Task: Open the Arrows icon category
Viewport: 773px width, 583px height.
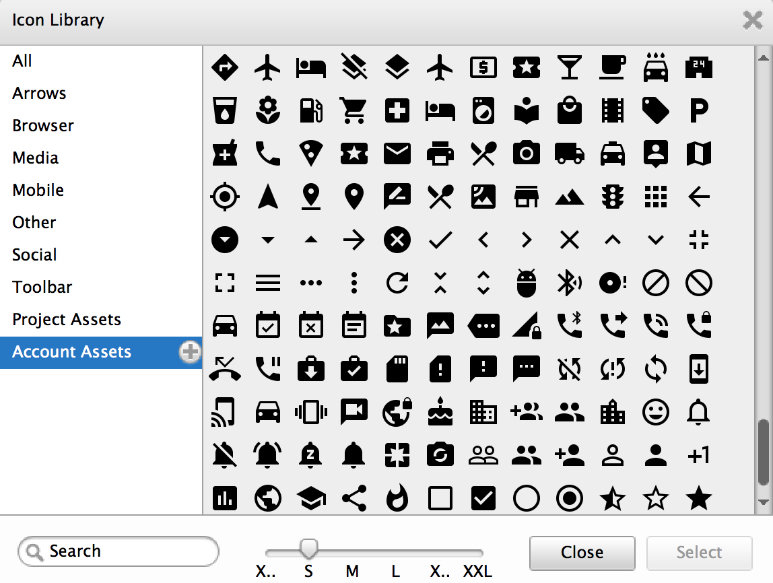Action: coord(38,93)
